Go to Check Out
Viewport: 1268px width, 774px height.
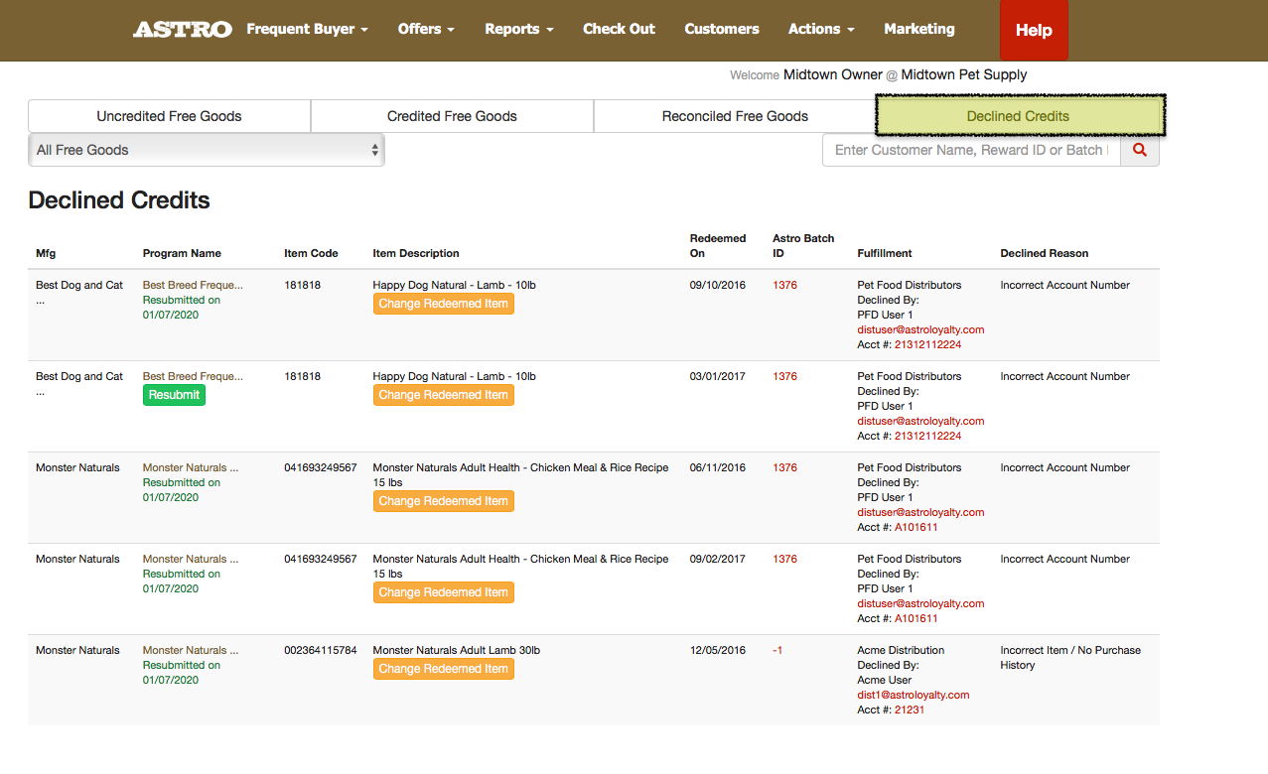tap(619, 29)
